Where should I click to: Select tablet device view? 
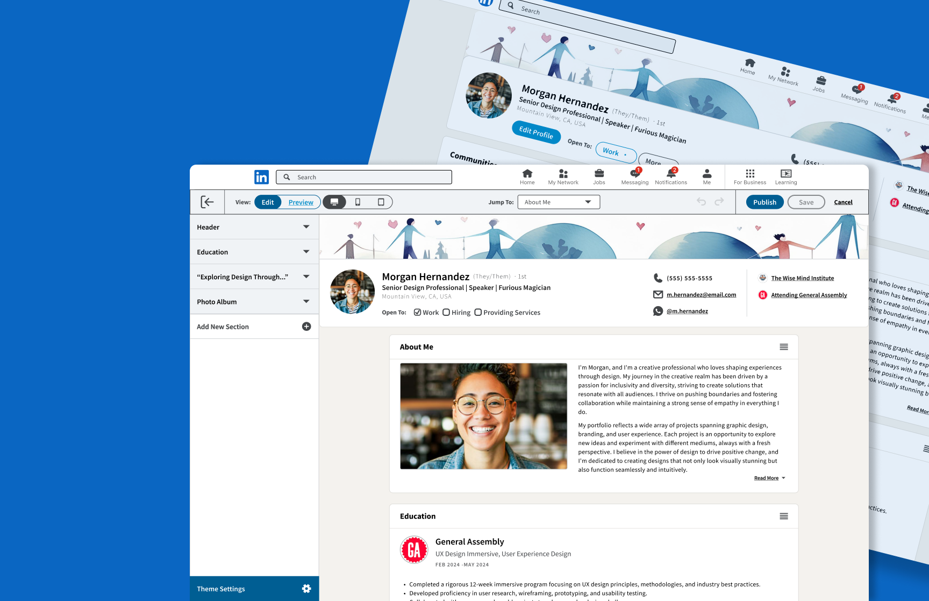(x=381, y=202)
